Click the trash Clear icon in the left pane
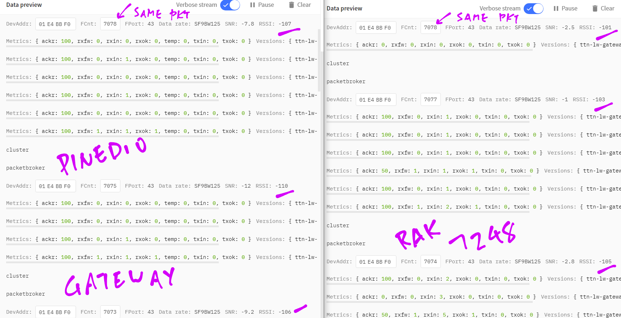Viewport: 621px width, 318px height. pos(292,5)
